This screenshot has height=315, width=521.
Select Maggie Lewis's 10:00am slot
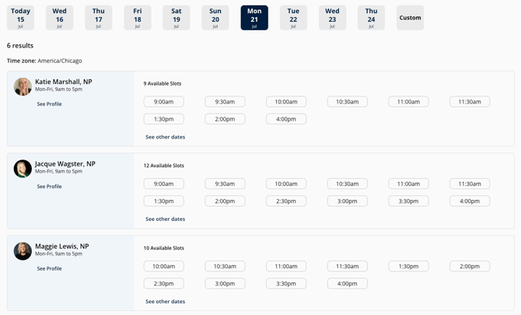tap(163, 267)
